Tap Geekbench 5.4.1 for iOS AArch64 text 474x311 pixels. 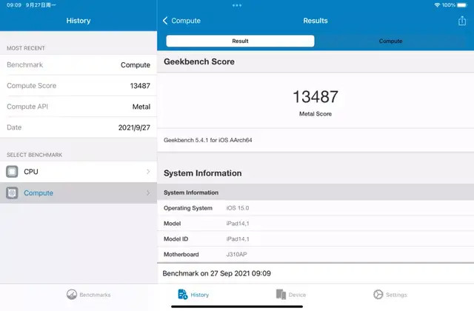[207, 140]
